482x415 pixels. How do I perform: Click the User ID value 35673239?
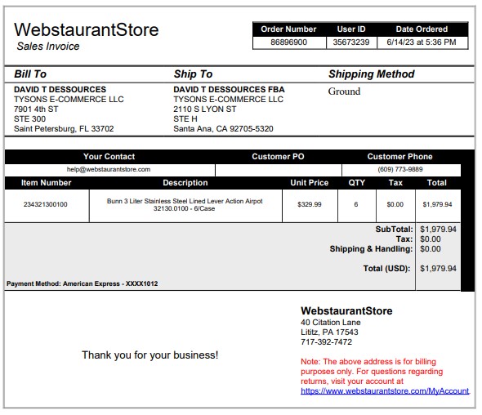pos(351,42)
